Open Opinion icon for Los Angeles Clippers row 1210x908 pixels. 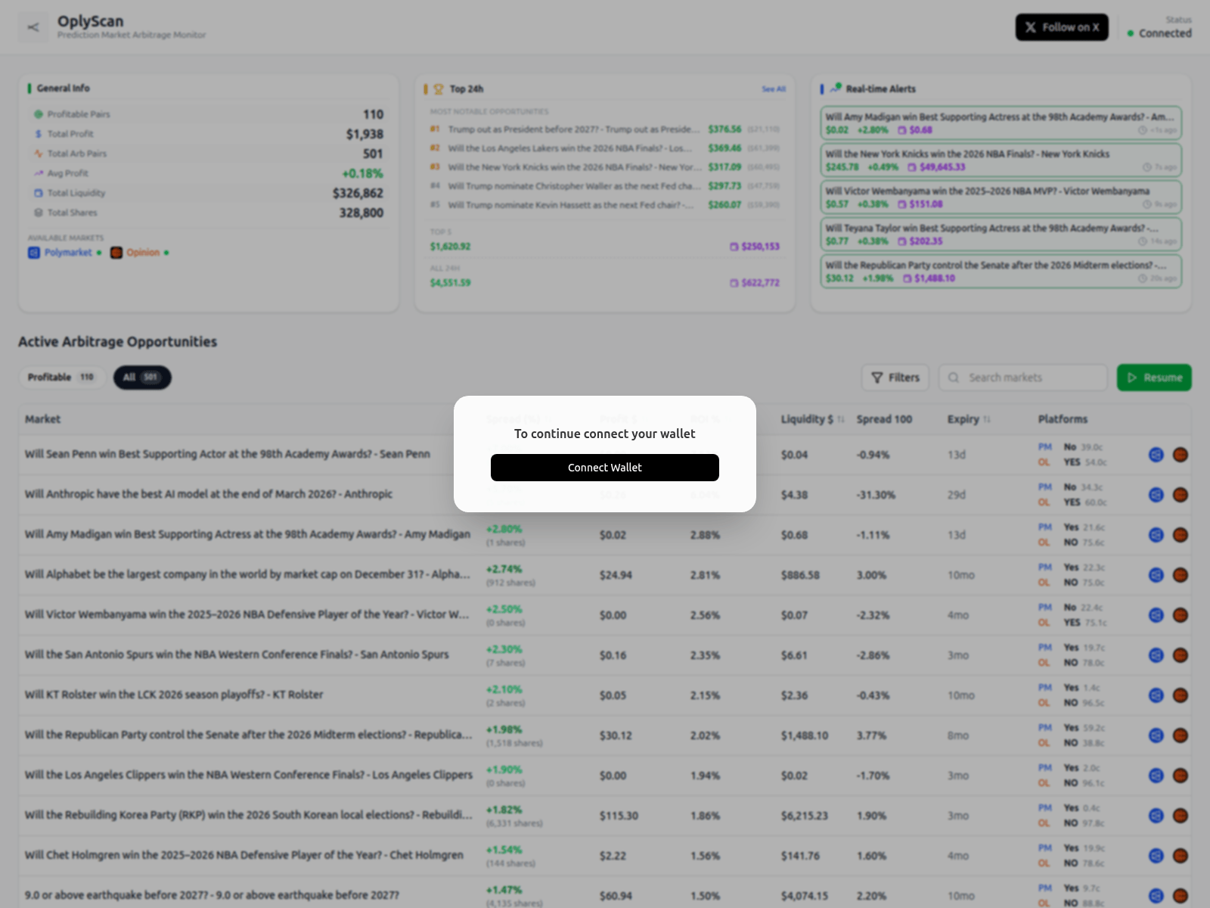pyautogui.click(x=1181, y=776)
